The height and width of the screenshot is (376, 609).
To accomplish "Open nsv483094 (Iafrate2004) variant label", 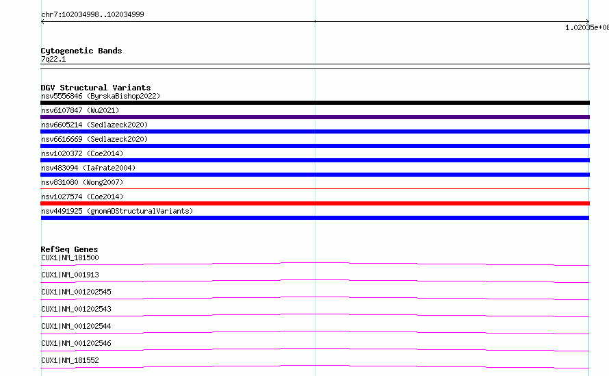I will tap(88, 168).
